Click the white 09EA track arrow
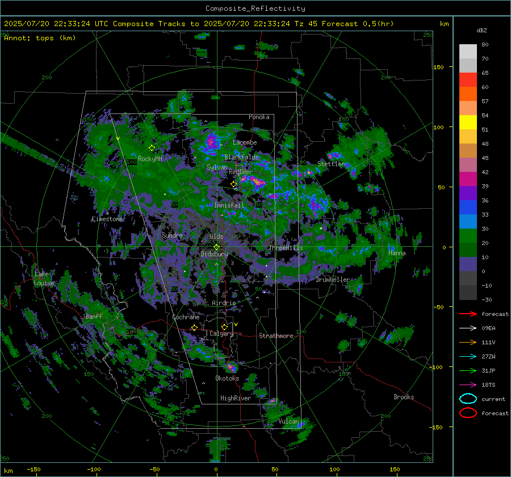 468,328
